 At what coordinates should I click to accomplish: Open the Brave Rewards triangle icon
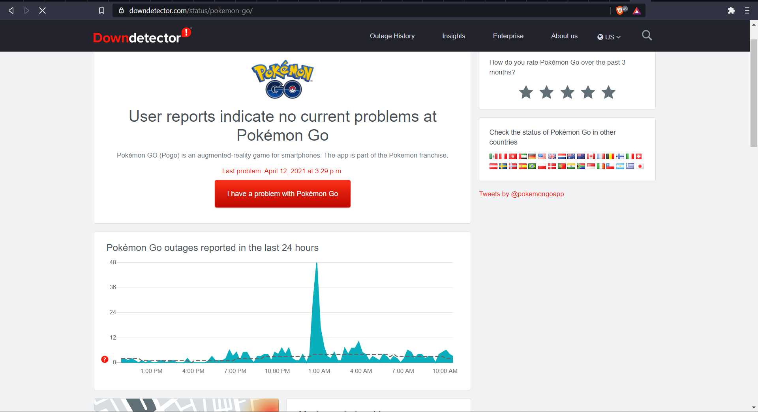coord(636,11)
